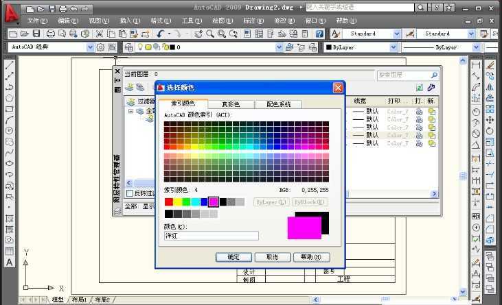Viewport: 502px width, 305px height.
Task: Collapse the All filter tree node
Action: (x=130, y=111)
